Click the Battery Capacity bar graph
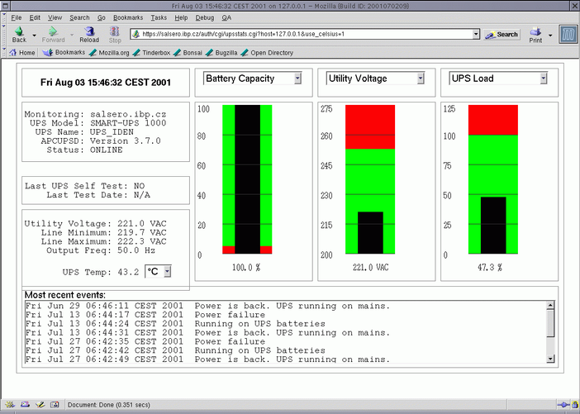The image size is (580, 414). (247, 179)
